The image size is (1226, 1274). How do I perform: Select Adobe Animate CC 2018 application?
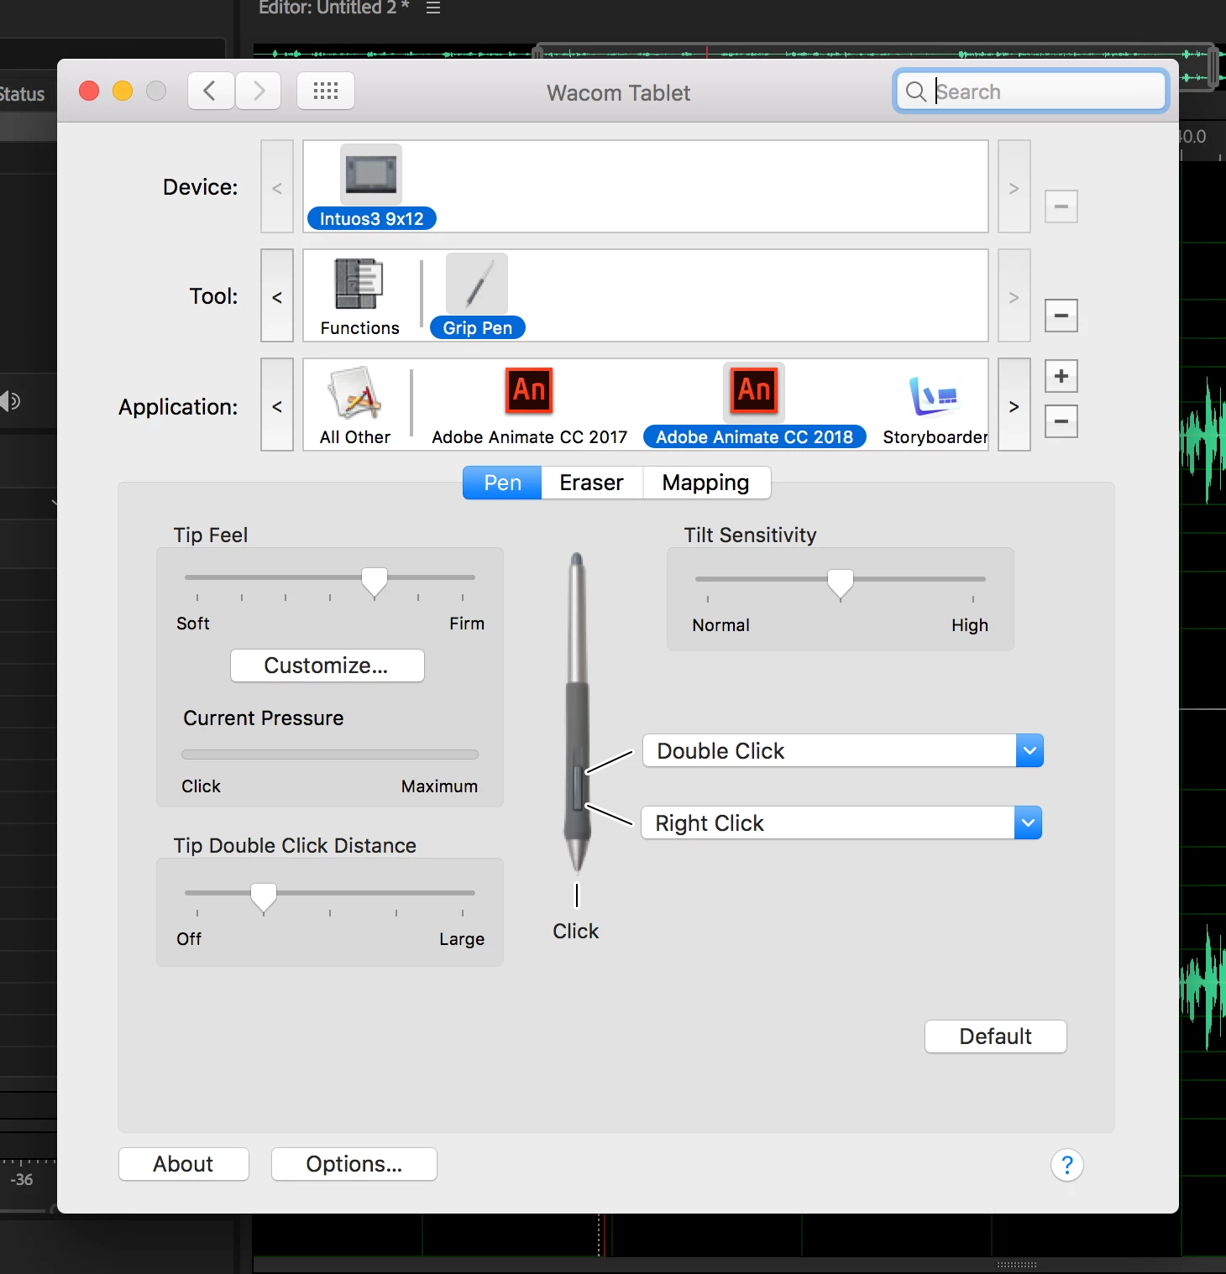[x=754, y=406]
